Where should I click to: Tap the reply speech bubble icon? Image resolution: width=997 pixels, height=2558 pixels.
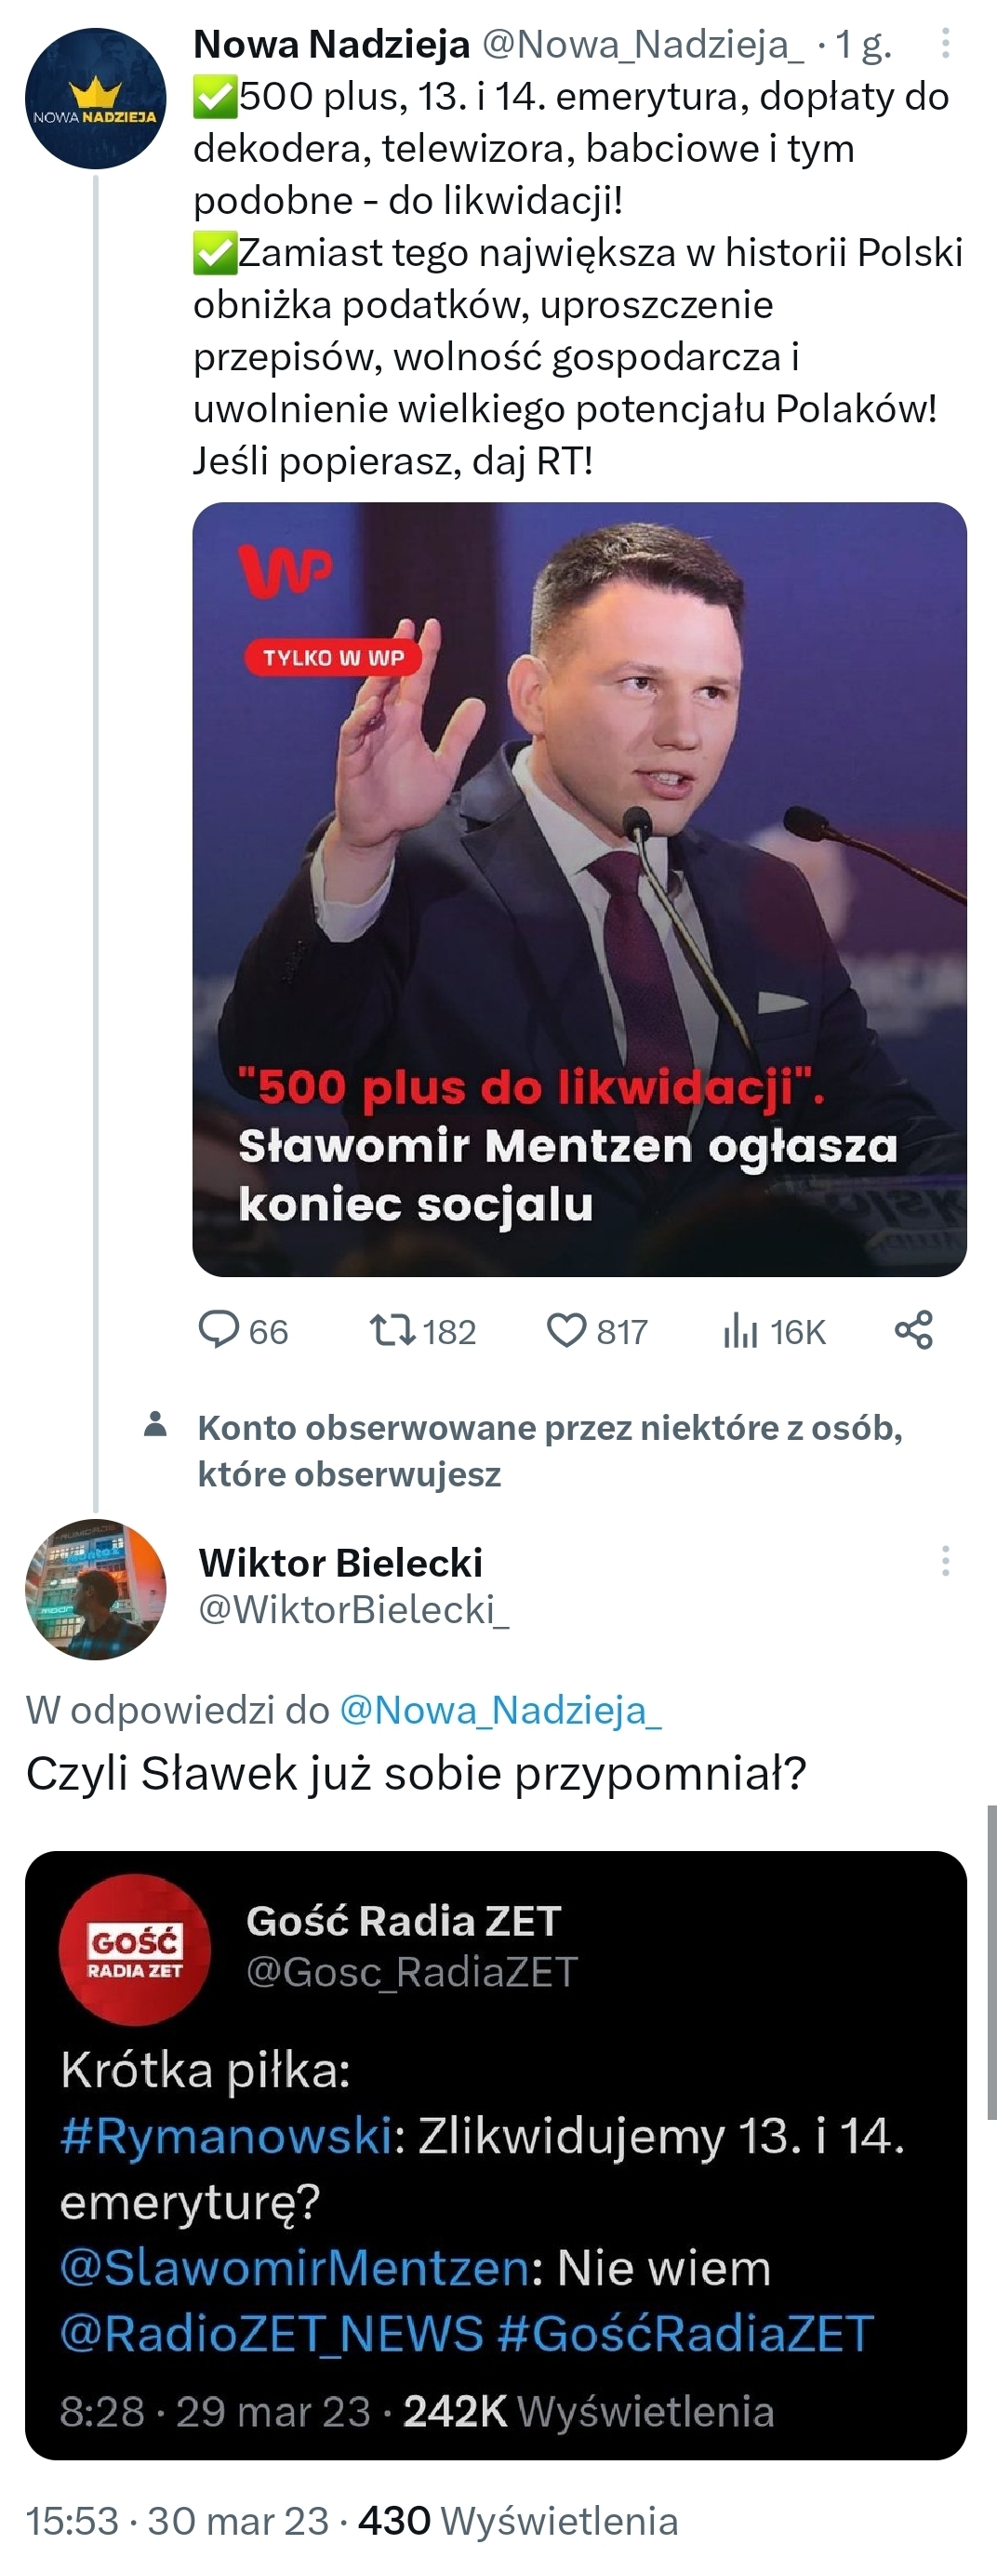[219, 1329]
